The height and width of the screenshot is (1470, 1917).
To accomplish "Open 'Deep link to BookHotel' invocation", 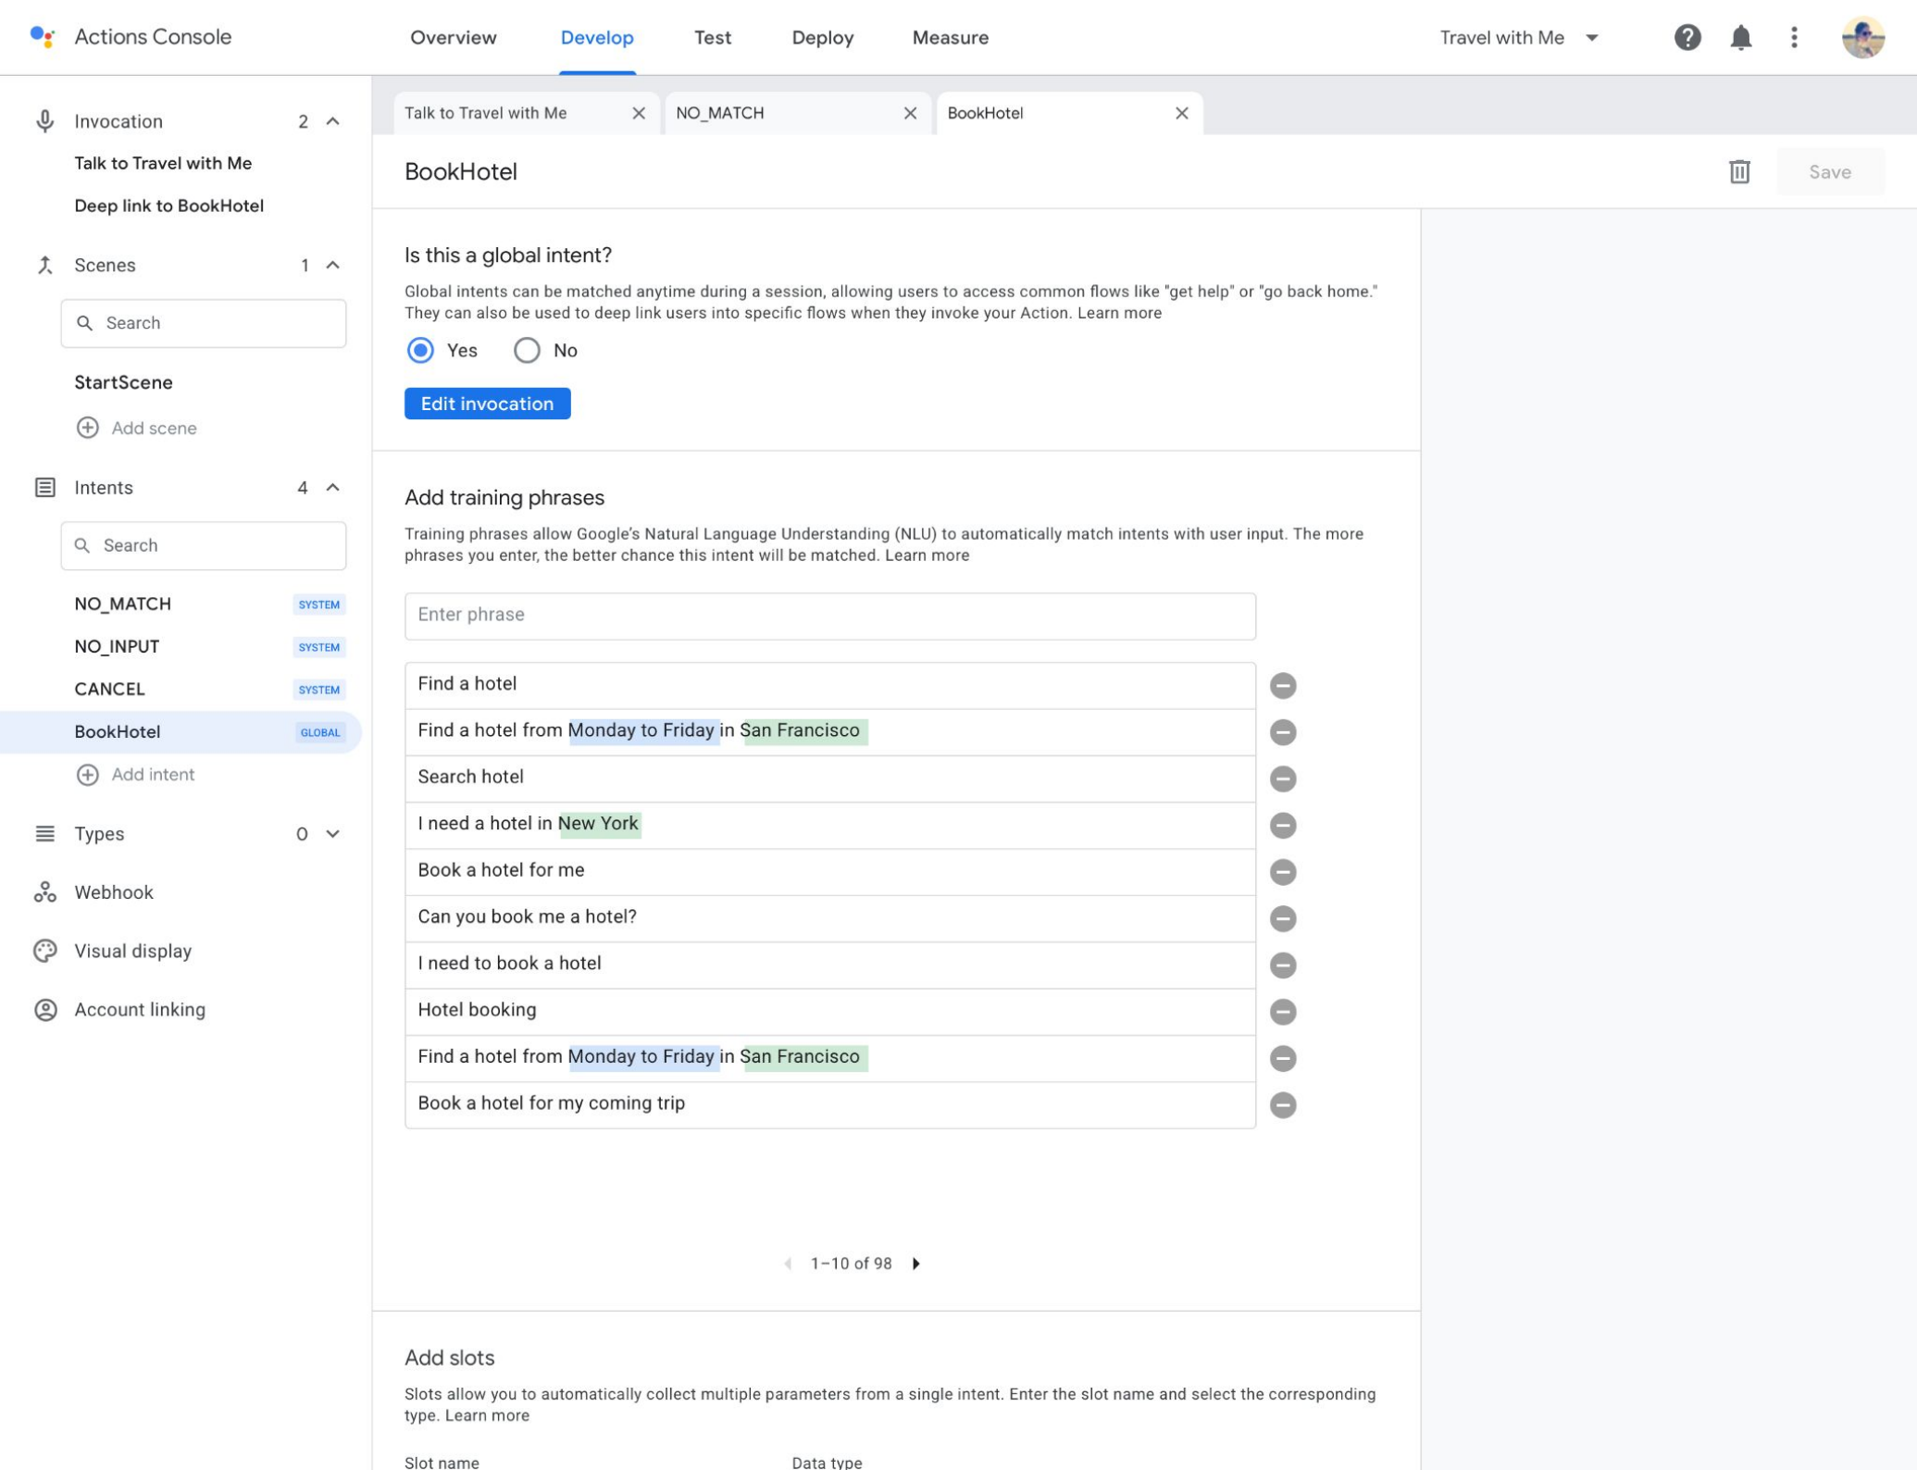I will pos(168,206).
